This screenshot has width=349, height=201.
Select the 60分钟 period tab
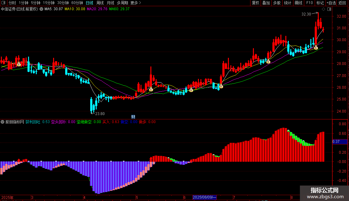pyautogui.click(x=77, y=3)
